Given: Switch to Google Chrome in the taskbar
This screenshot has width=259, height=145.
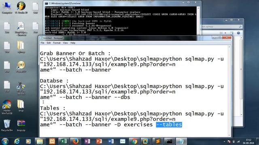Looking at the screenshot, I should tap(134, 141).
